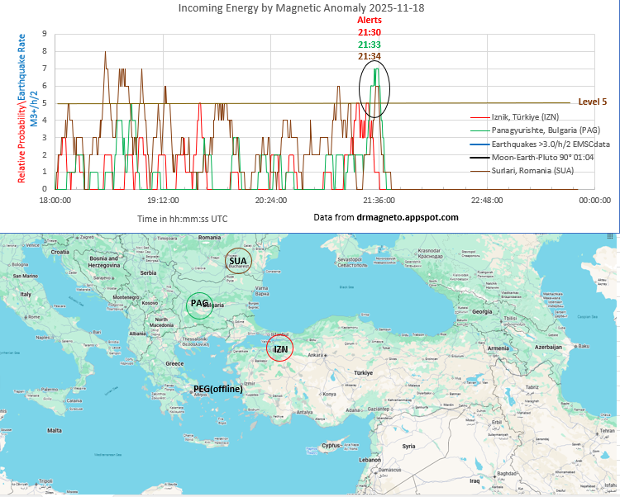The height and width of the screenshot is (497, 620).
Task: Click the Iraq label on the map
Action: pyautogui.click(x=475, y=480)
